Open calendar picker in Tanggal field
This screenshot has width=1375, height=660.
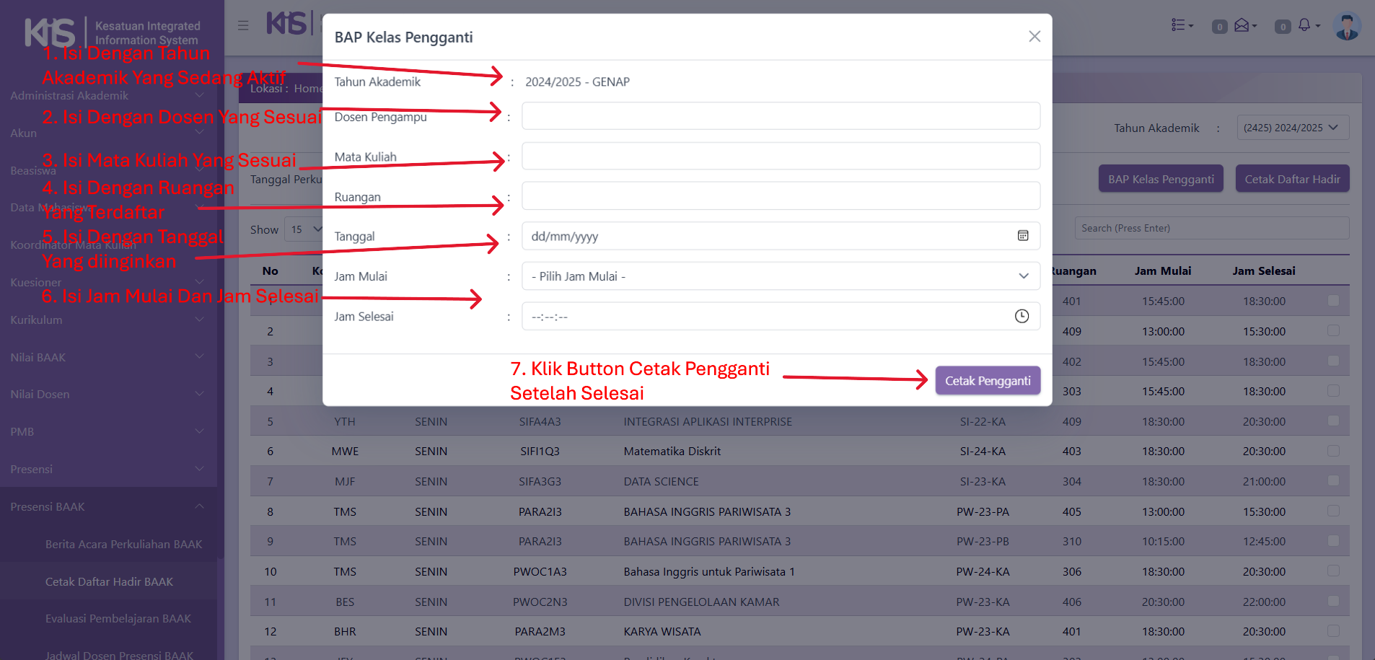(1022, 236)
